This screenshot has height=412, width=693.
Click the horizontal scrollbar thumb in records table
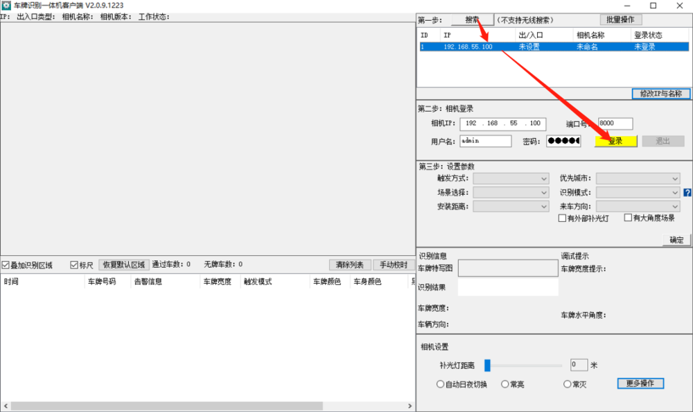point(166,406)
